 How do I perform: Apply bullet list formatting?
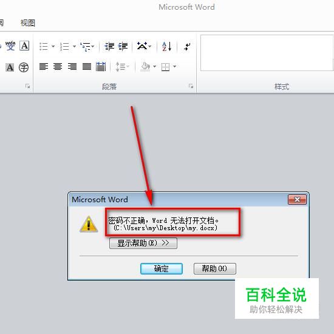44,46
